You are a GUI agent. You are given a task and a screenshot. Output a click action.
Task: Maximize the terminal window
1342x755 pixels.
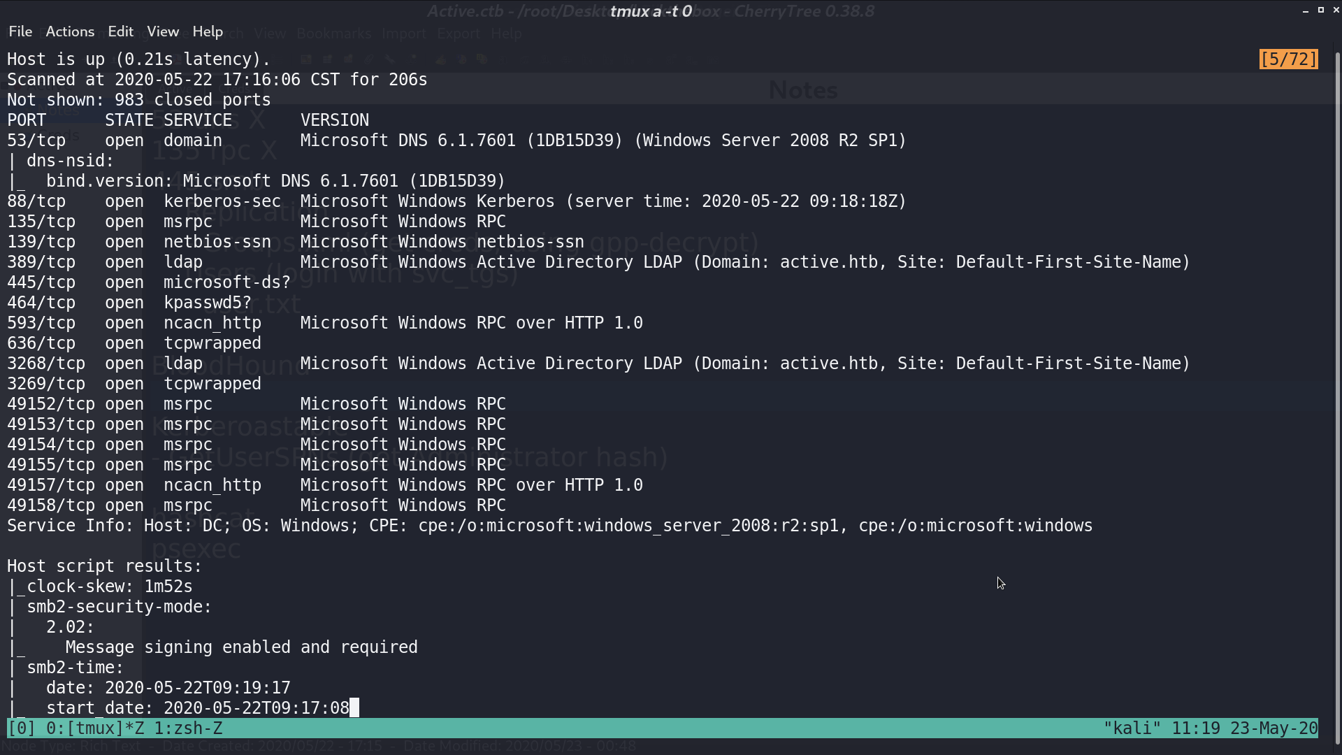click(1321, 10)
